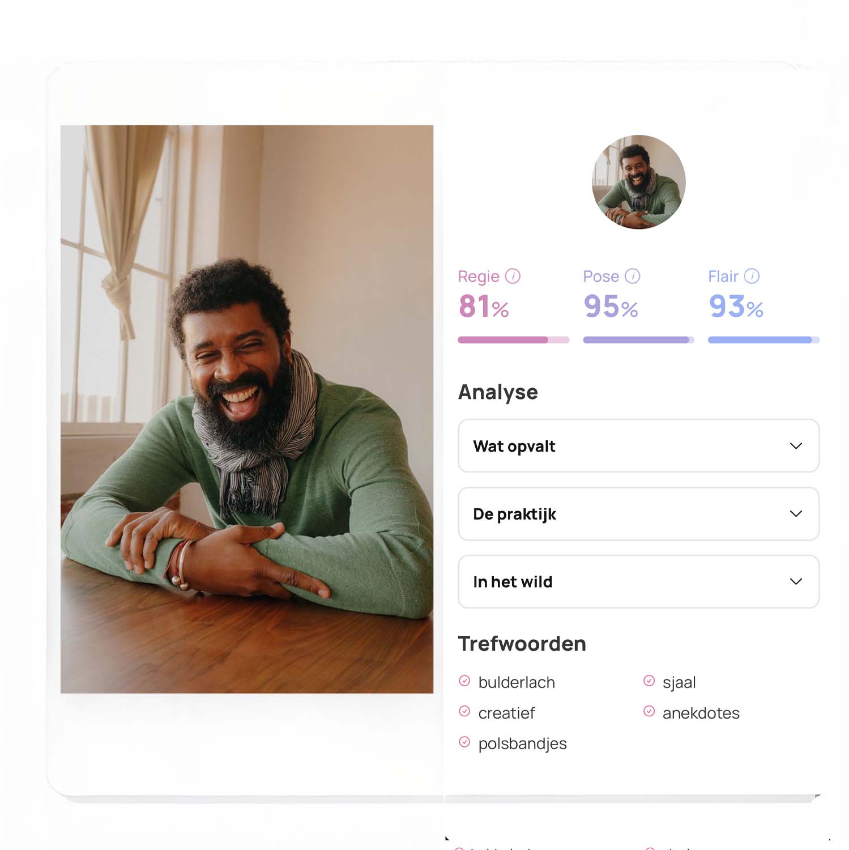
Task: Click the info icon beside Flair
Action: 752,276
